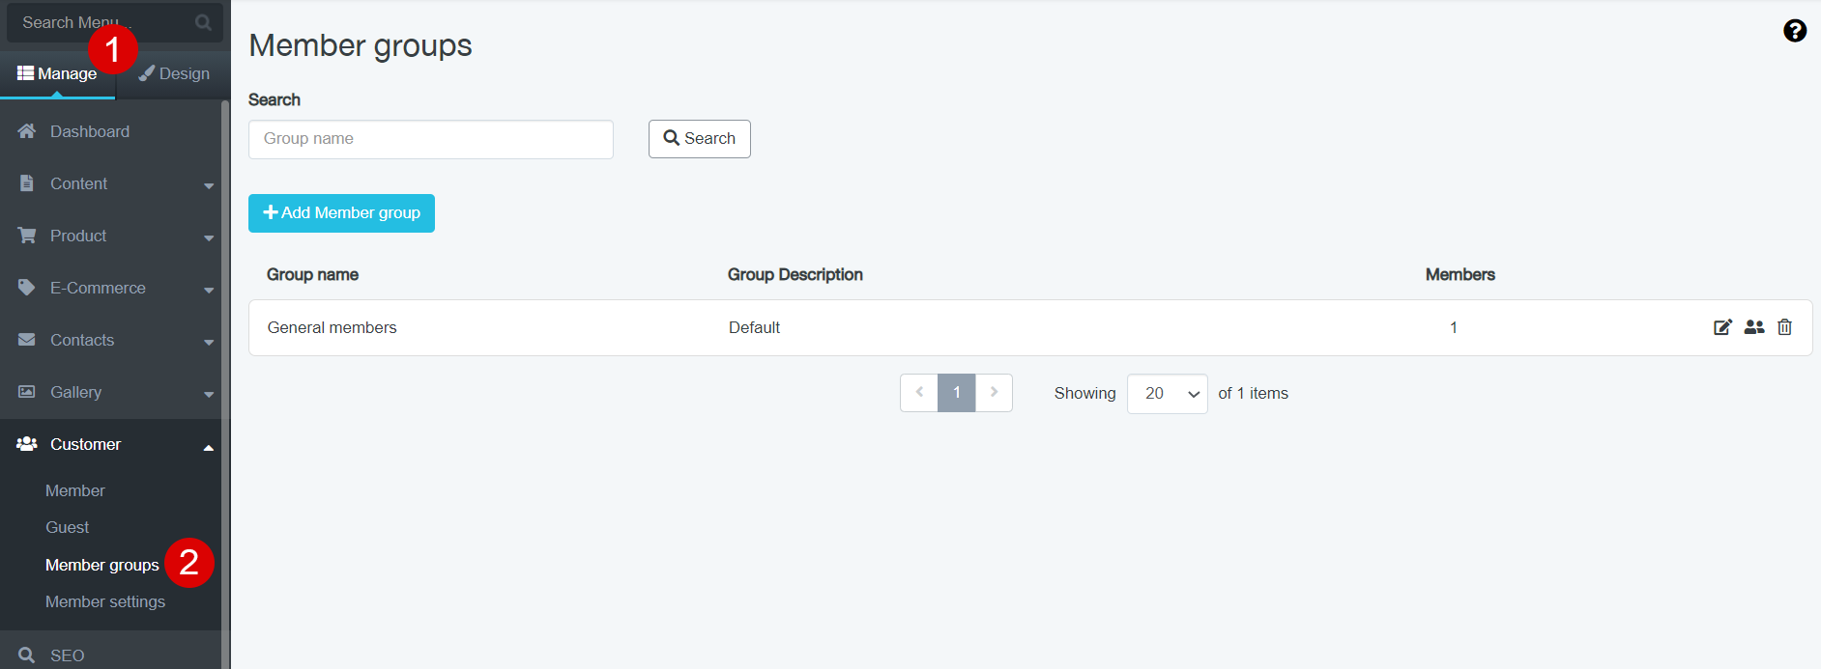Click the Members column header
1821x669 pixels.
click(x=1460, y=274)
